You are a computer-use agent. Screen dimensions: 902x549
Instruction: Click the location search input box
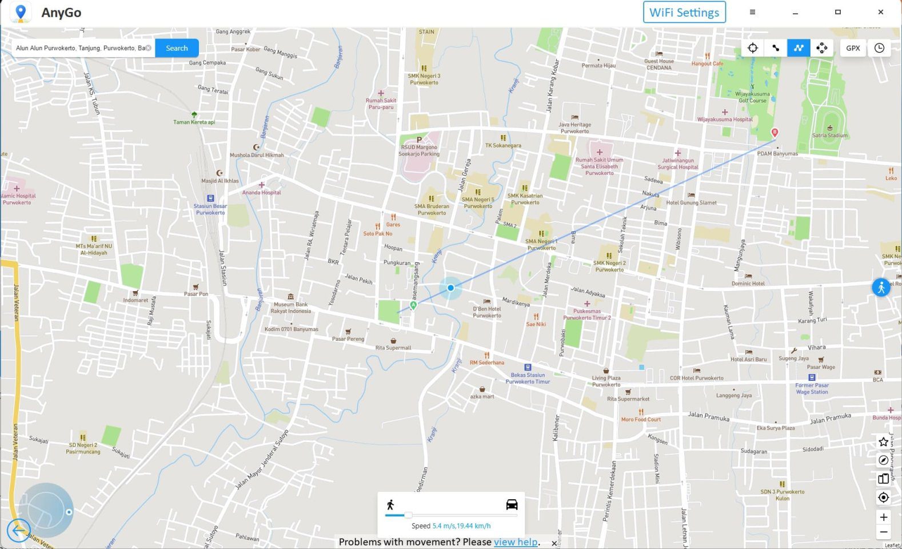[x=79, y=48]
